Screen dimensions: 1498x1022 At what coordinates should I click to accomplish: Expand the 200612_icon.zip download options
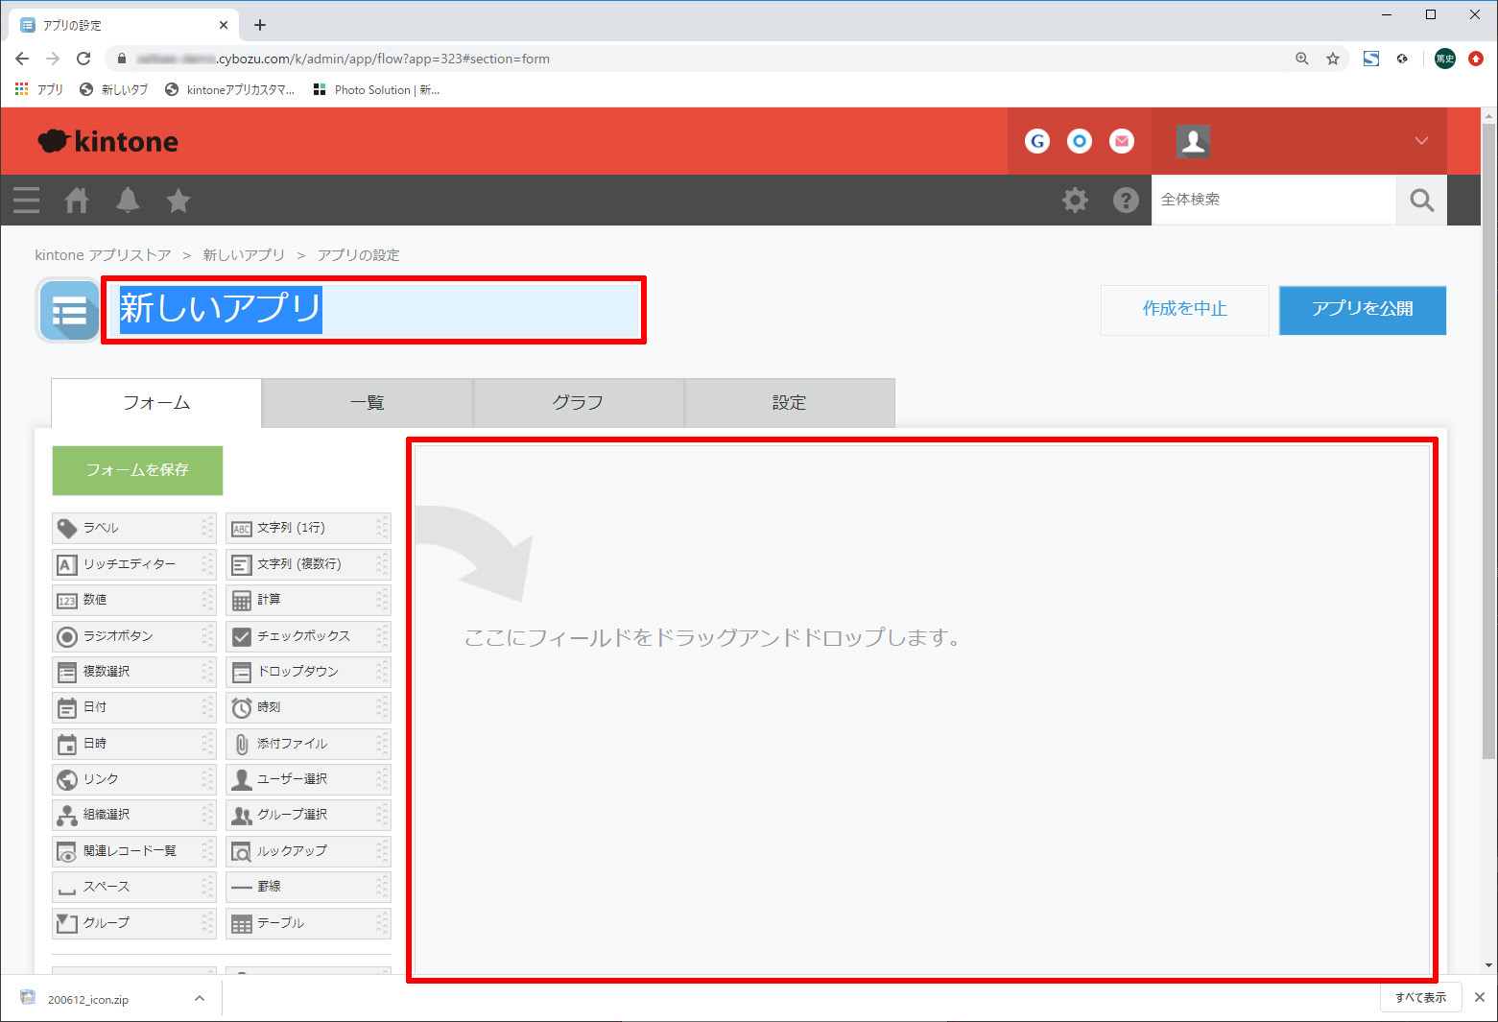[199, 998]
